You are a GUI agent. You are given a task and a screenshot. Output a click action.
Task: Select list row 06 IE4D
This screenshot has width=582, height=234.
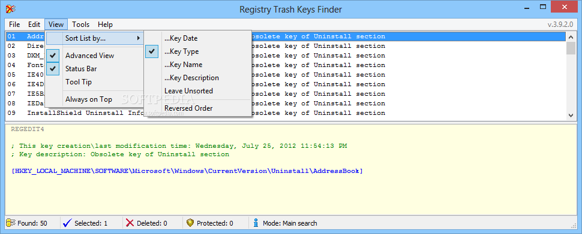click(286, 84)
